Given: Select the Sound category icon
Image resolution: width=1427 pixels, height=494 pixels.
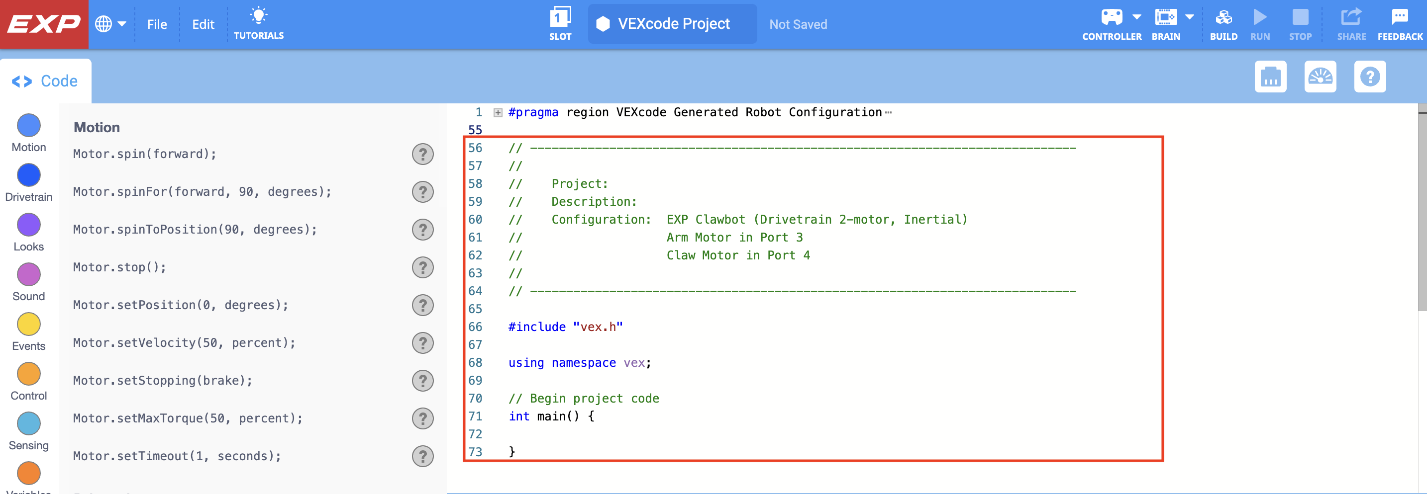Looking at the screenshot, I should (29, 275).
